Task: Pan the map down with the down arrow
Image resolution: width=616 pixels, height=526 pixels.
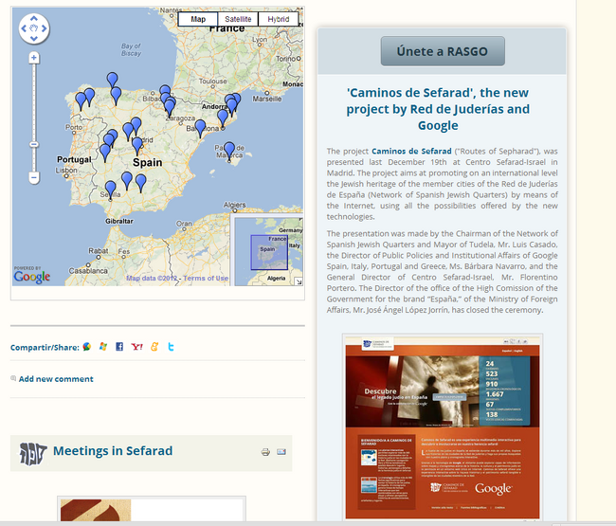Action: (x=34, y=38)
